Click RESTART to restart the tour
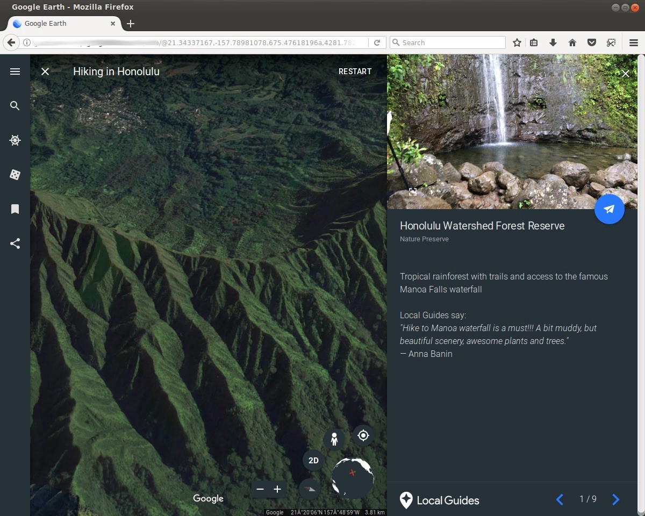Screen dimensions: 645x516 coord(355,71)
